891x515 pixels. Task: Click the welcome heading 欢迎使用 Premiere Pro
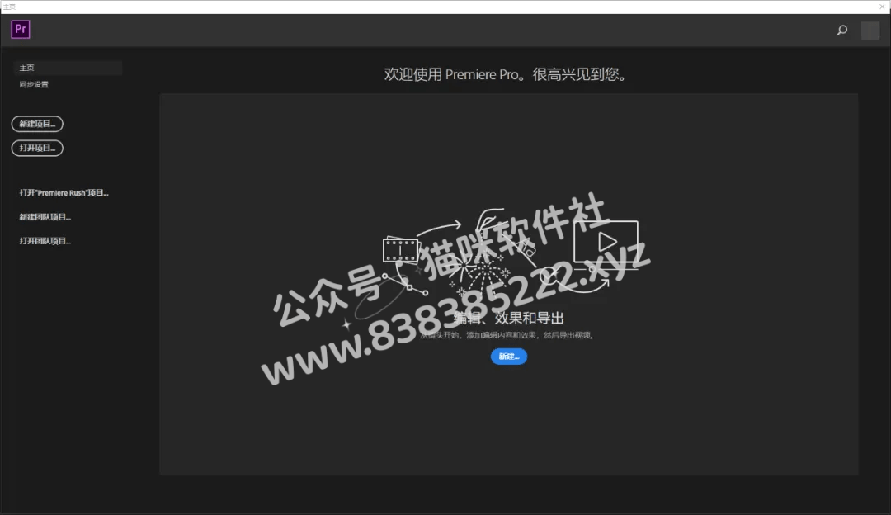pyautogui.click(x=505, y=74)
